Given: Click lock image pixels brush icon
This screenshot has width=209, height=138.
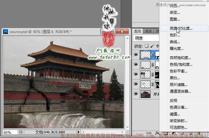Looking at the screenshot, I should pyautogui.click(x=152, y=46).
